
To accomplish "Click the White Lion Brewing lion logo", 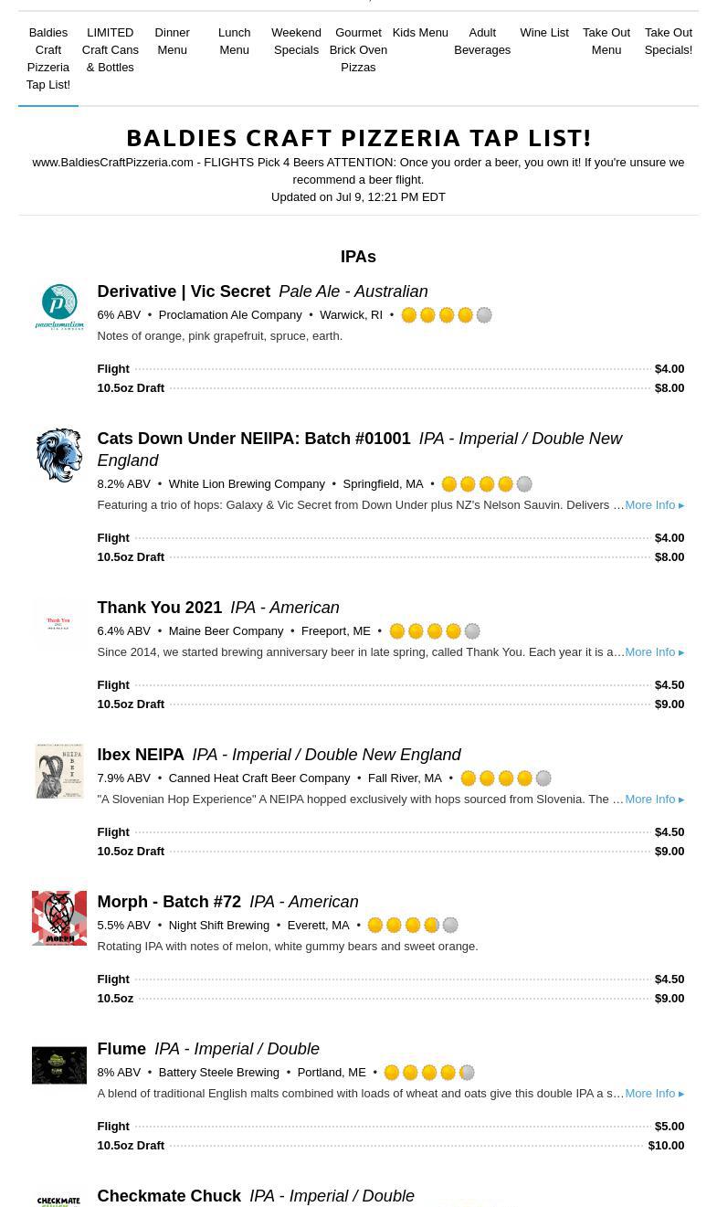I will click(x=59, y=455).
